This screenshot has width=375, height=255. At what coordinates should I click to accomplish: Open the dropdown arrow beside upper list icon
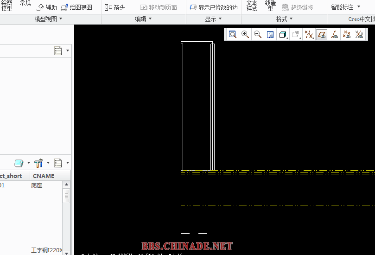(x=68, y=51)
